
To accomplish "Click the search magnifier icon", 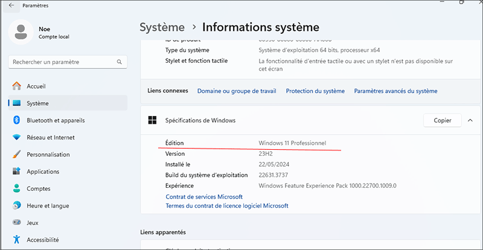I will 120,62.
